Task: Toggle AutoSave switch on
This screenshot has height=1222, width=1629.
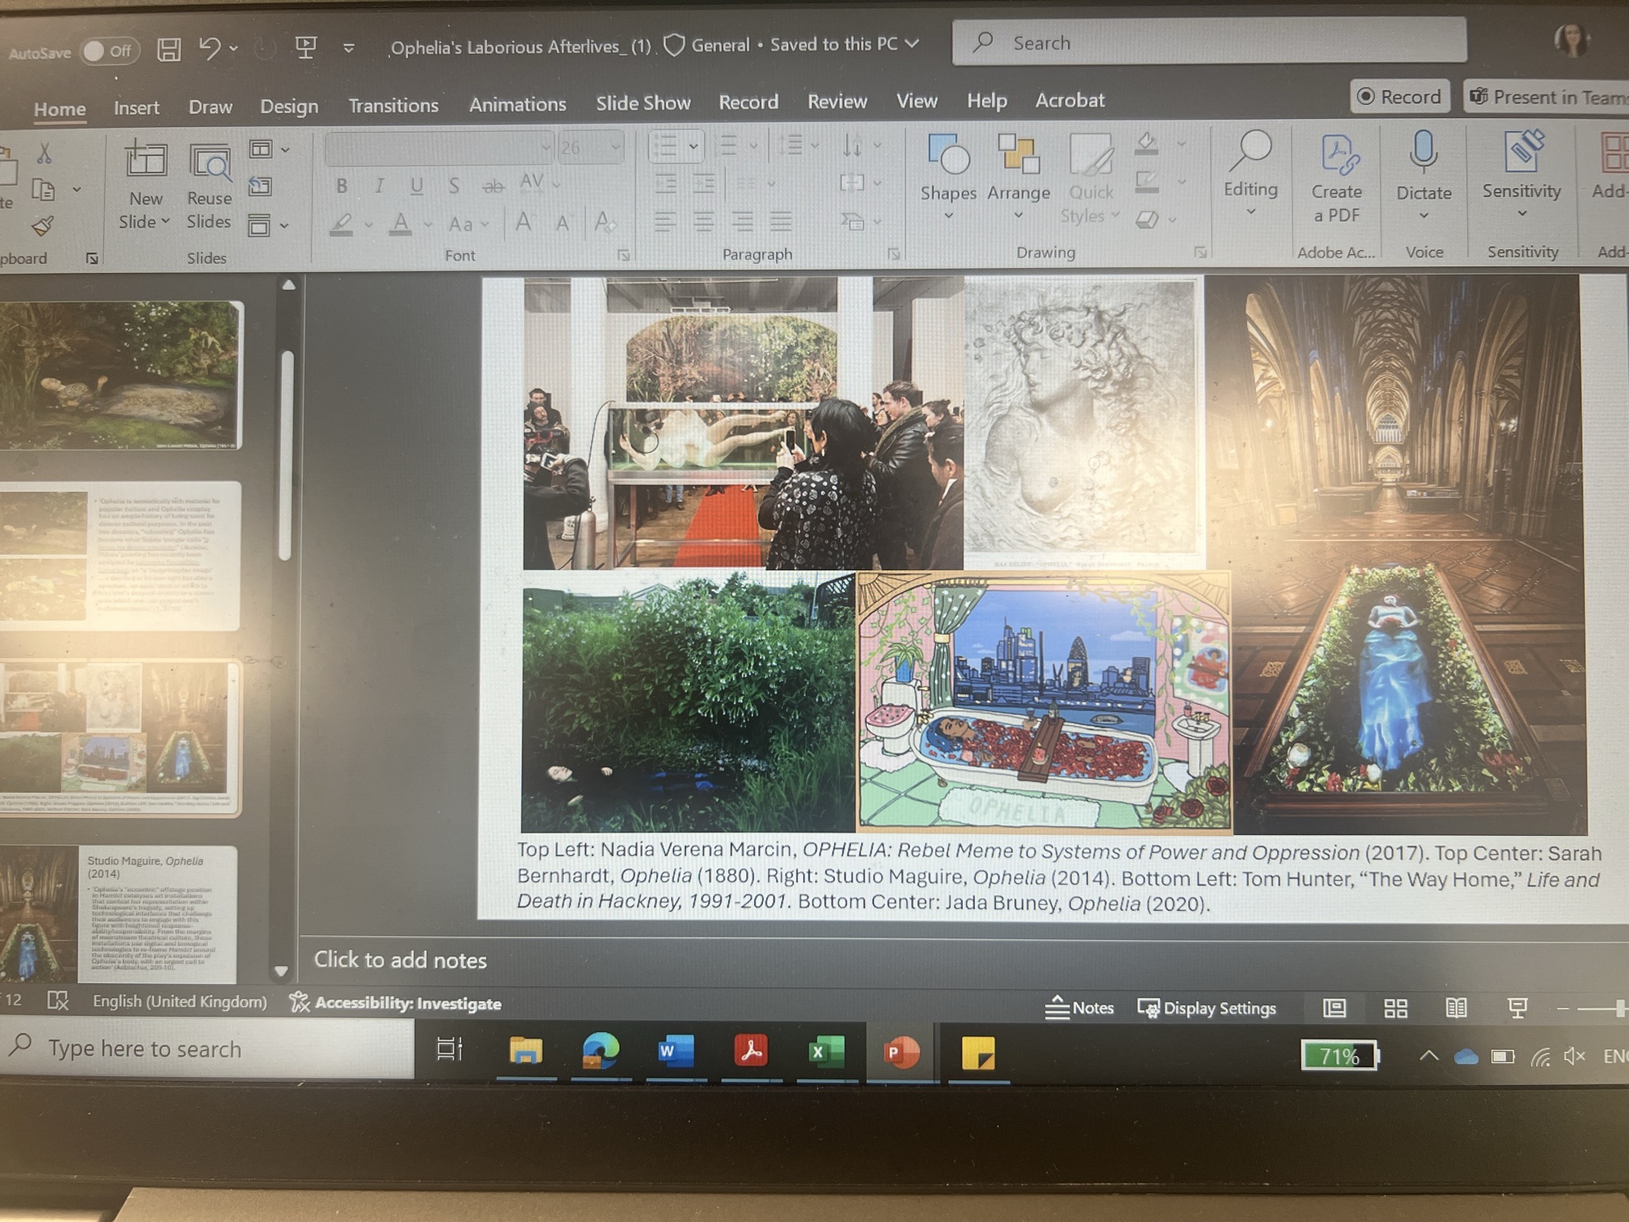Action: [108, 51]
